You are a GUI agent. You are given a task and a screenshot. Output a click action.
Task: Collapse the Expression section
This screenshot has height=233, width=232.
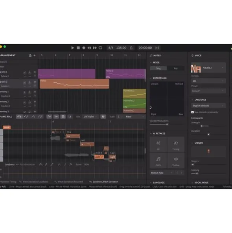[x=151, y=78]
